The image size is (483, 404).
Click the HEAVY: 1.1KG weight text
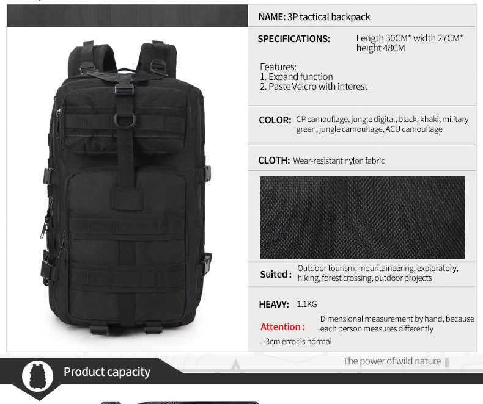[288, 304]
